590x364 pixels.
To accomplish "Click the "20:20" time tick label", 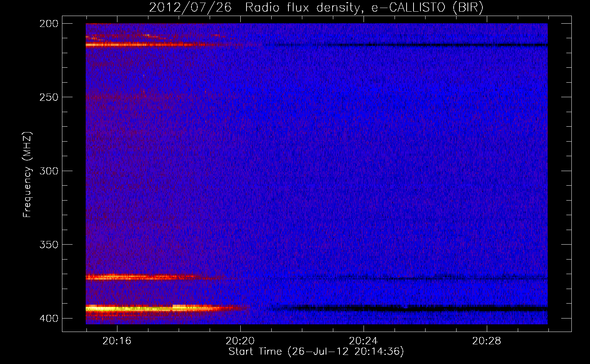I will 240,341.
